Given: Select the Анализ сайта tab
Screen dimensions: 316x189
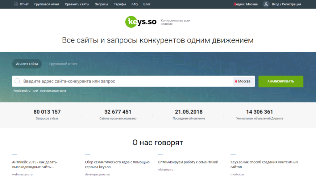Looking at the screenshot, I should click(27, 64).
